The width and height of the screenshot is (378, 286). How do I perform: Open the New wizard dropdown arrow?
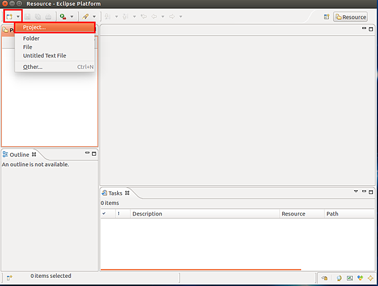pos(18,16)
